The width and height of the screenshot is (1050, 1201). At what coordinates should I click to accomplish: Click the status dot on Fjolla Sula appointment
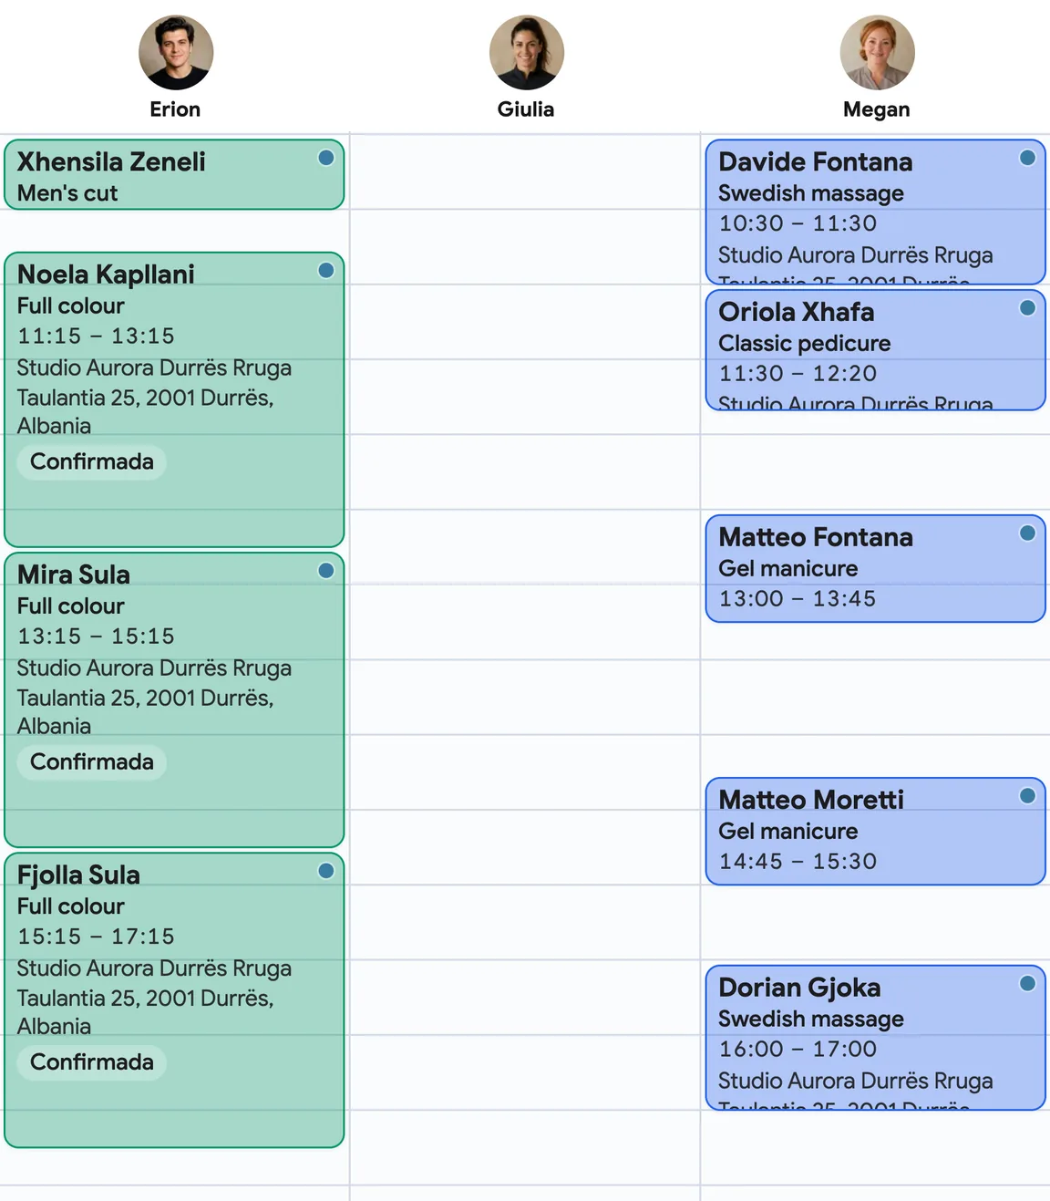point(326,871)
